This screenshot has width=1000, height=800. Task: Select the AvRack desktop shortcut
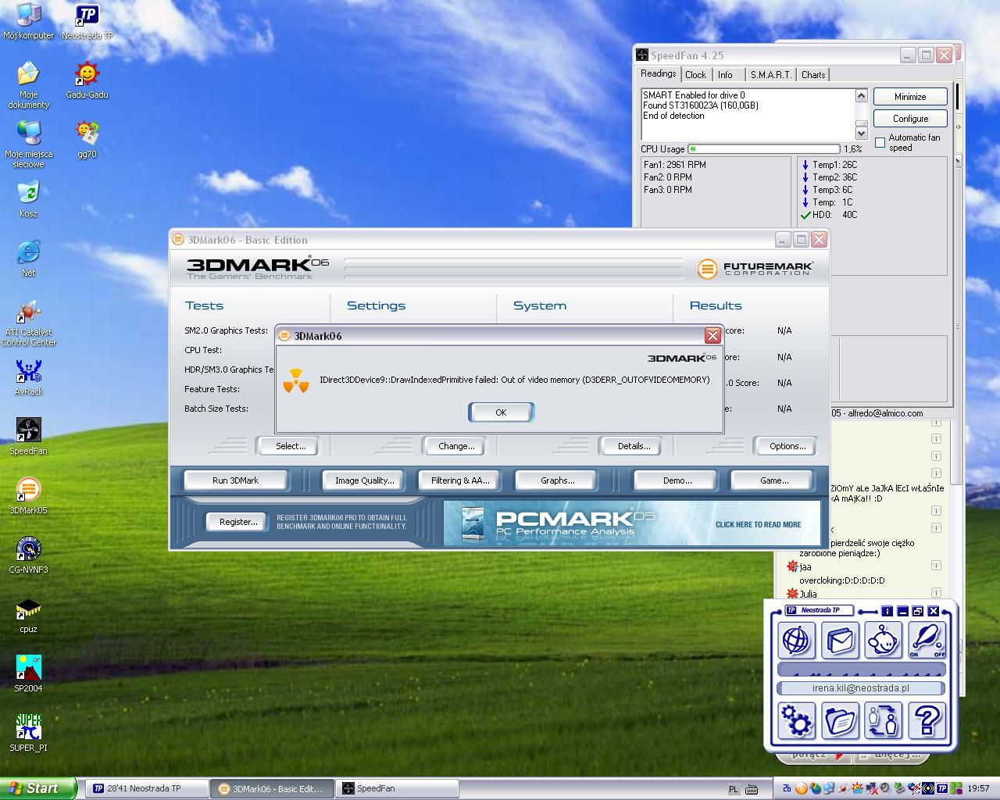coord(28,378)
